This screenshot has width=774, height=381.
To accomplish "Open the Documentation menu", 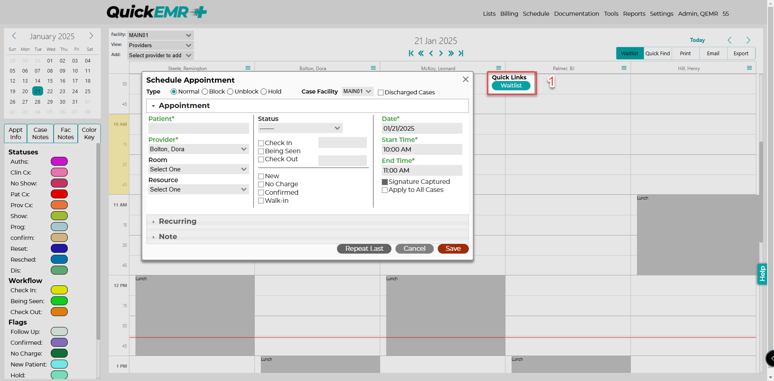I will tap(576, 14).
